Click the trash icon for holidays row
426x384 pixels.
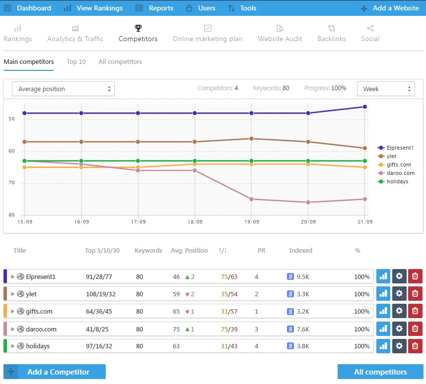click(415, 346)
